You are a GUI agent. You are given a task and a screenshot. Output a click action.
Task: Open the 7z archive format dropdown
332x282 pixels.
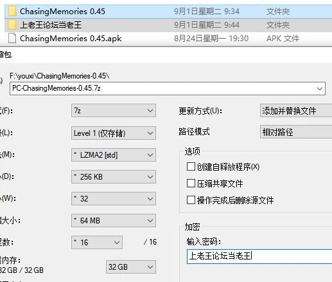(x=114, y=111)
